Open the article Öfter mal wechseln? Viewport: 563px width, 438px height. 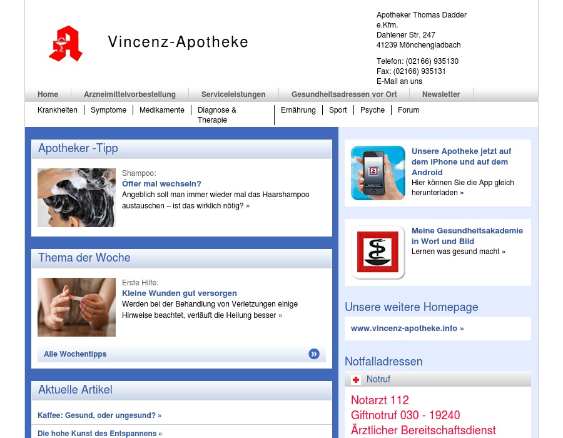tap(161, 184)
